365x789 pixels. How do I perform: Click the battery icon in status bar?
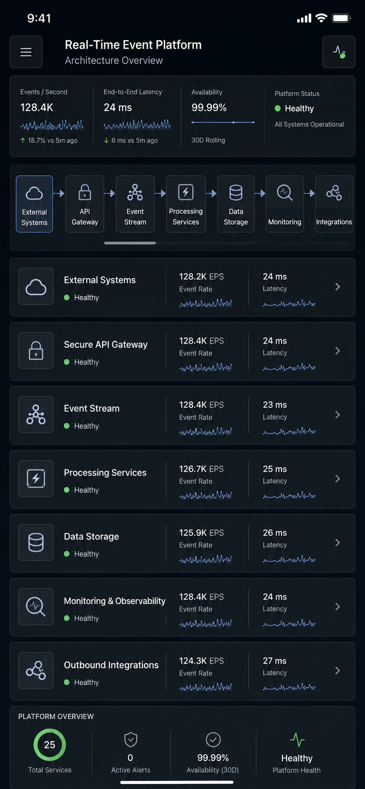(341, 18)
